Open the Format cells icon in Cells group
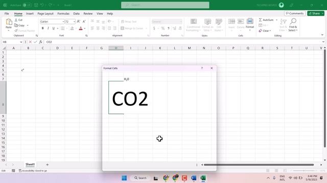This screenshot has width=327, height=183. [x=250, y=21]
